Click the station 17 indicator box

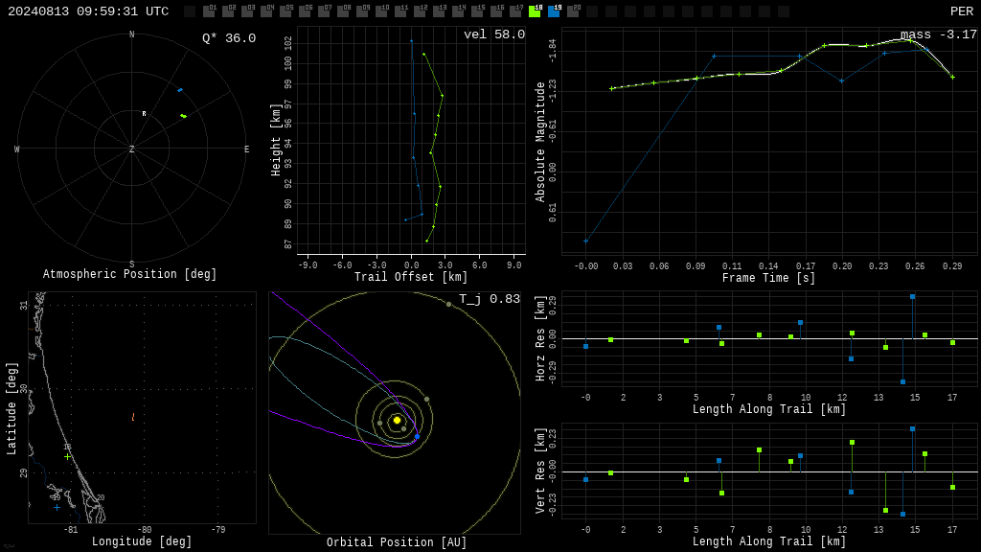pyautogui.click(x=515, y=11)
